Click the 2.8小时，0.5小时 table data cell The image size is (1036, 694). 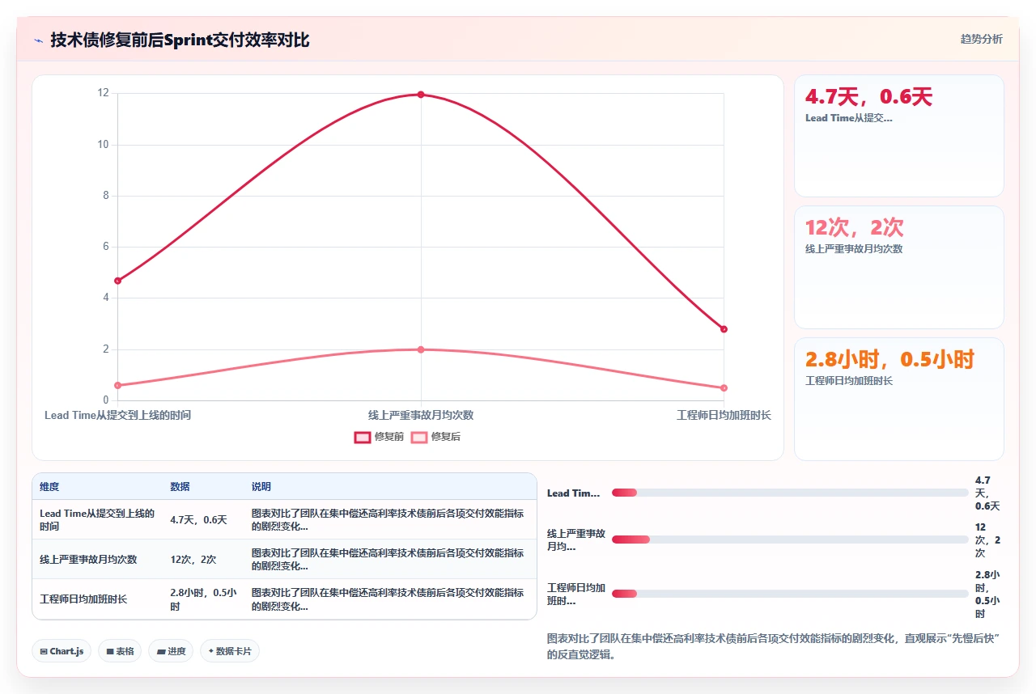click(x=202, y=599)
